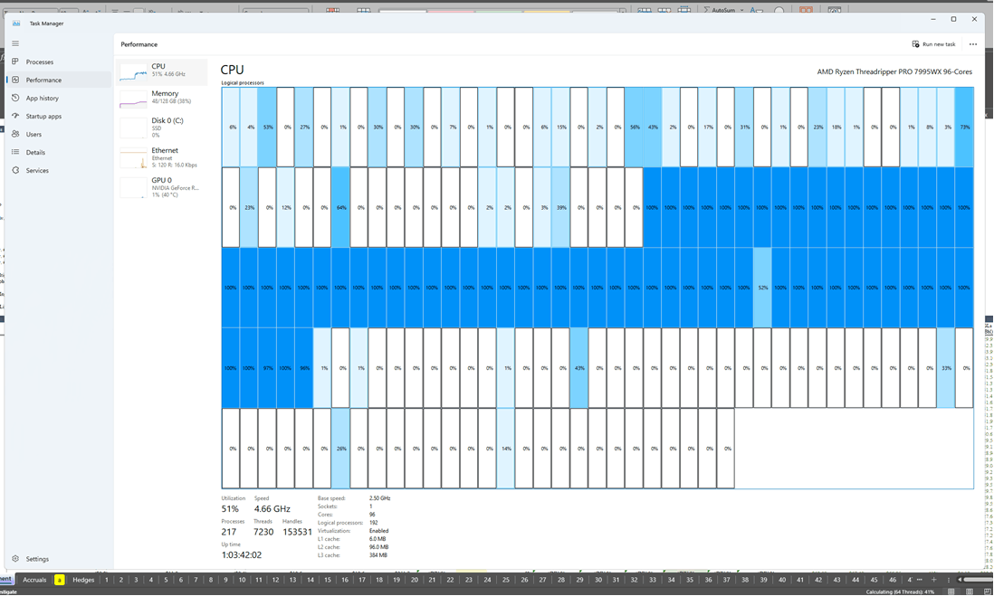This screenshot has width=994, height=596.
Task: Open the App history page
Action: [x=58, y=99]
